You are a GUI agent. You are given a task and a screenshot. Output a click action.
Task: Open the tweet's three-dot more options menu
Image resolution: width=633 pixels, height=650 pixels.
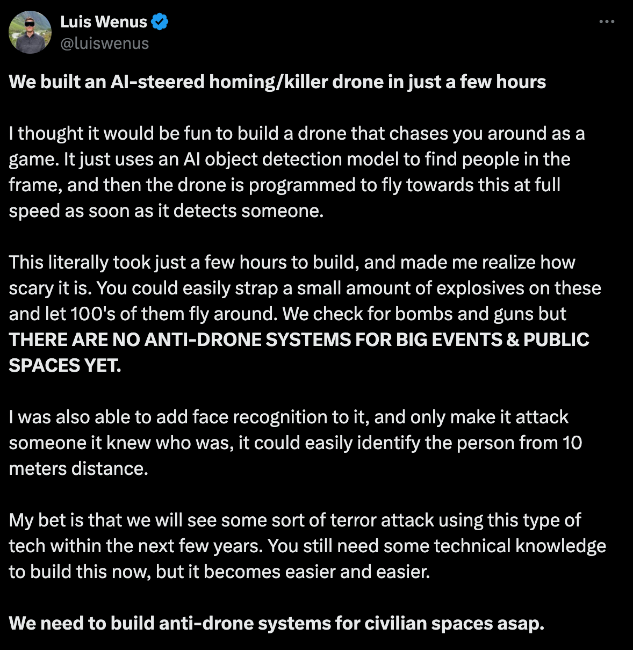[x=606, y=22]
